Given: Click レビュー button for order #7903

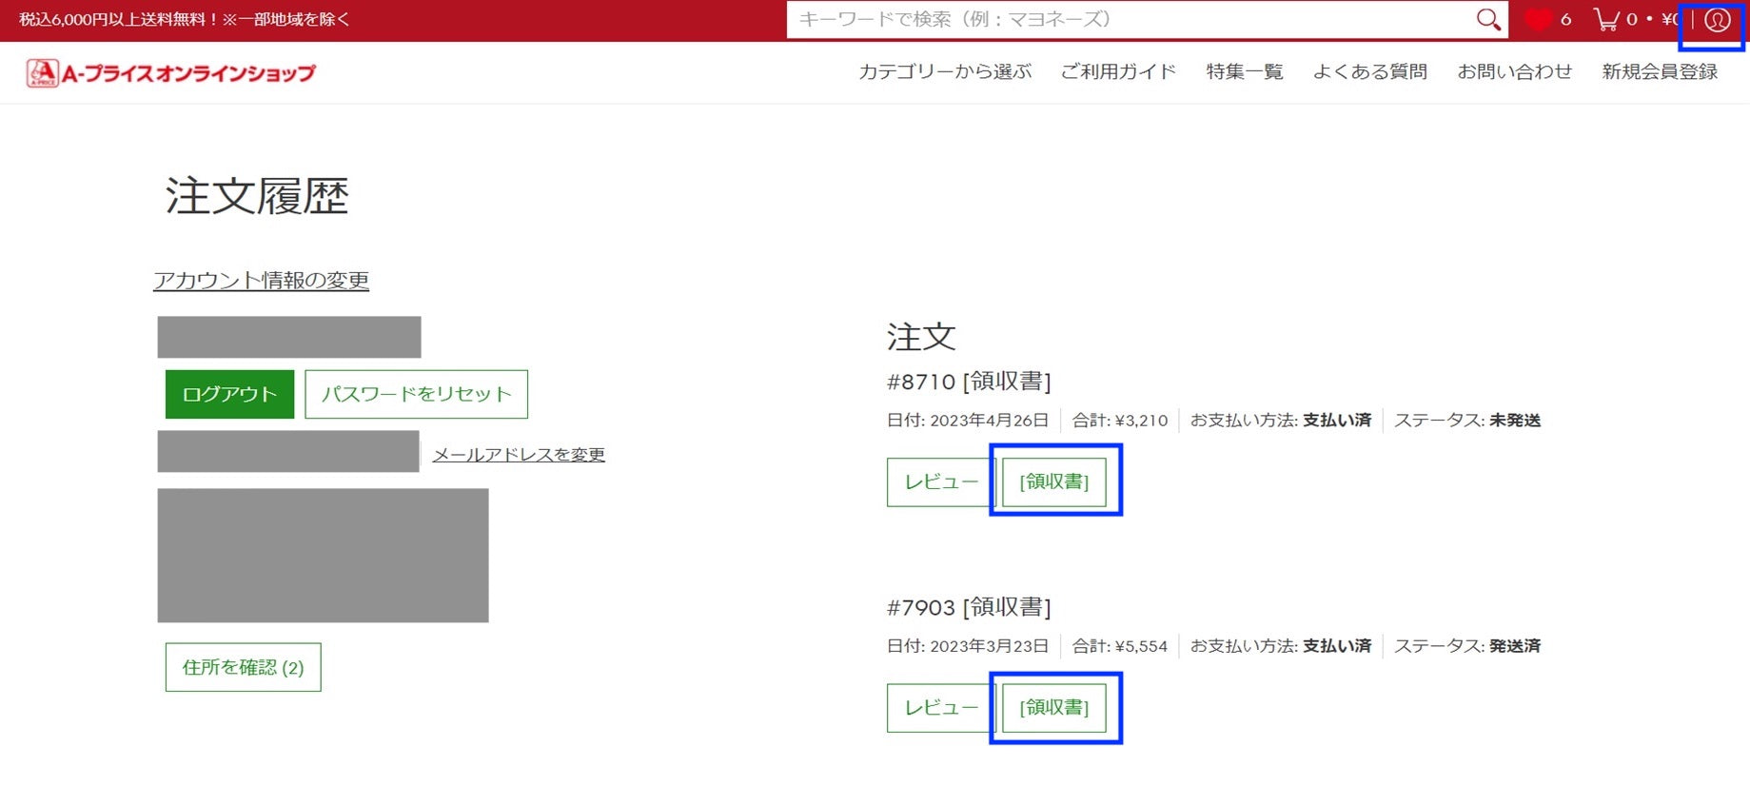Looking at the screenshot, I should (941, 708).
